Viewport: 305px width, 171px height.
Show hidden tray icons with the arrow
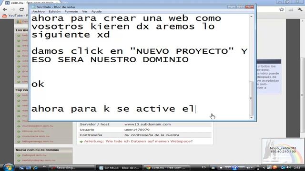coord(264,168)
